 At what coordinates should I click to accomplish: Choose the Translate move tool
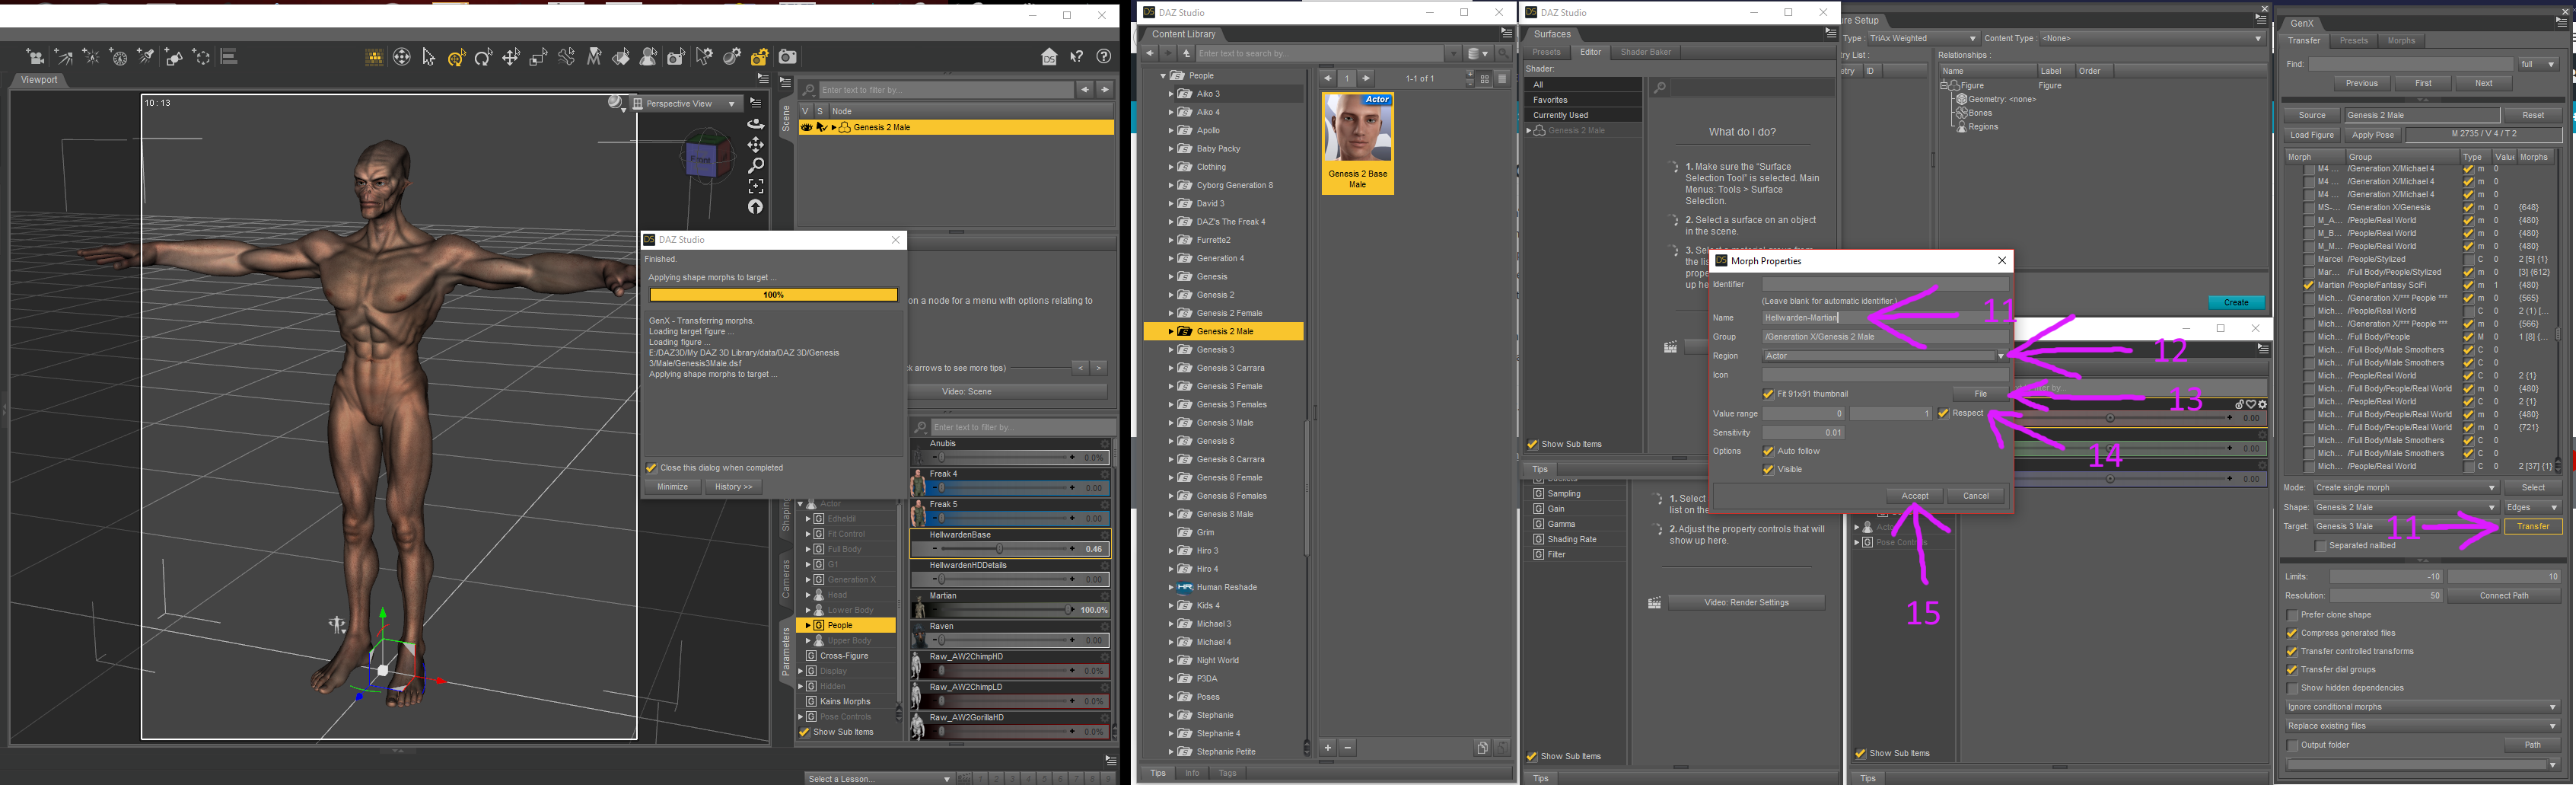point(511,57)
